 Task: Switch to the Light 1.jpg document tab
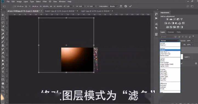pos(96,11)
